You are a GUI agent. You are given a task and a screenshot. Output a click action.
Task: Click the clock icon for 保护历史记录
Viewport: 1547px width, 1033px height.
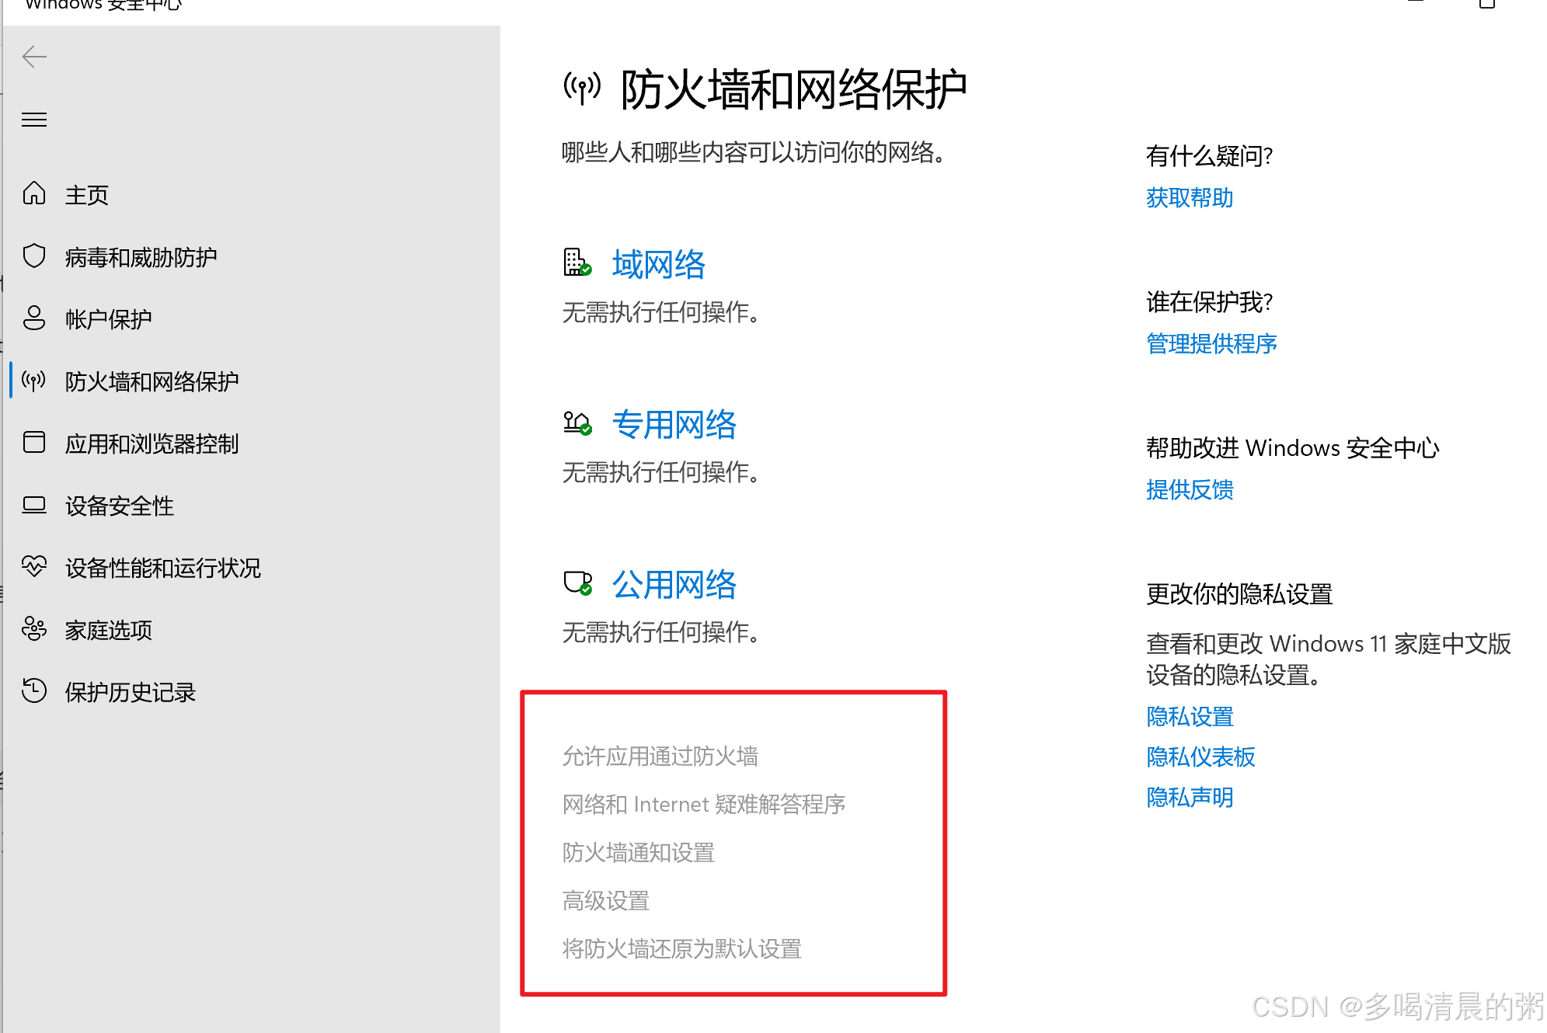click(34, 690)
